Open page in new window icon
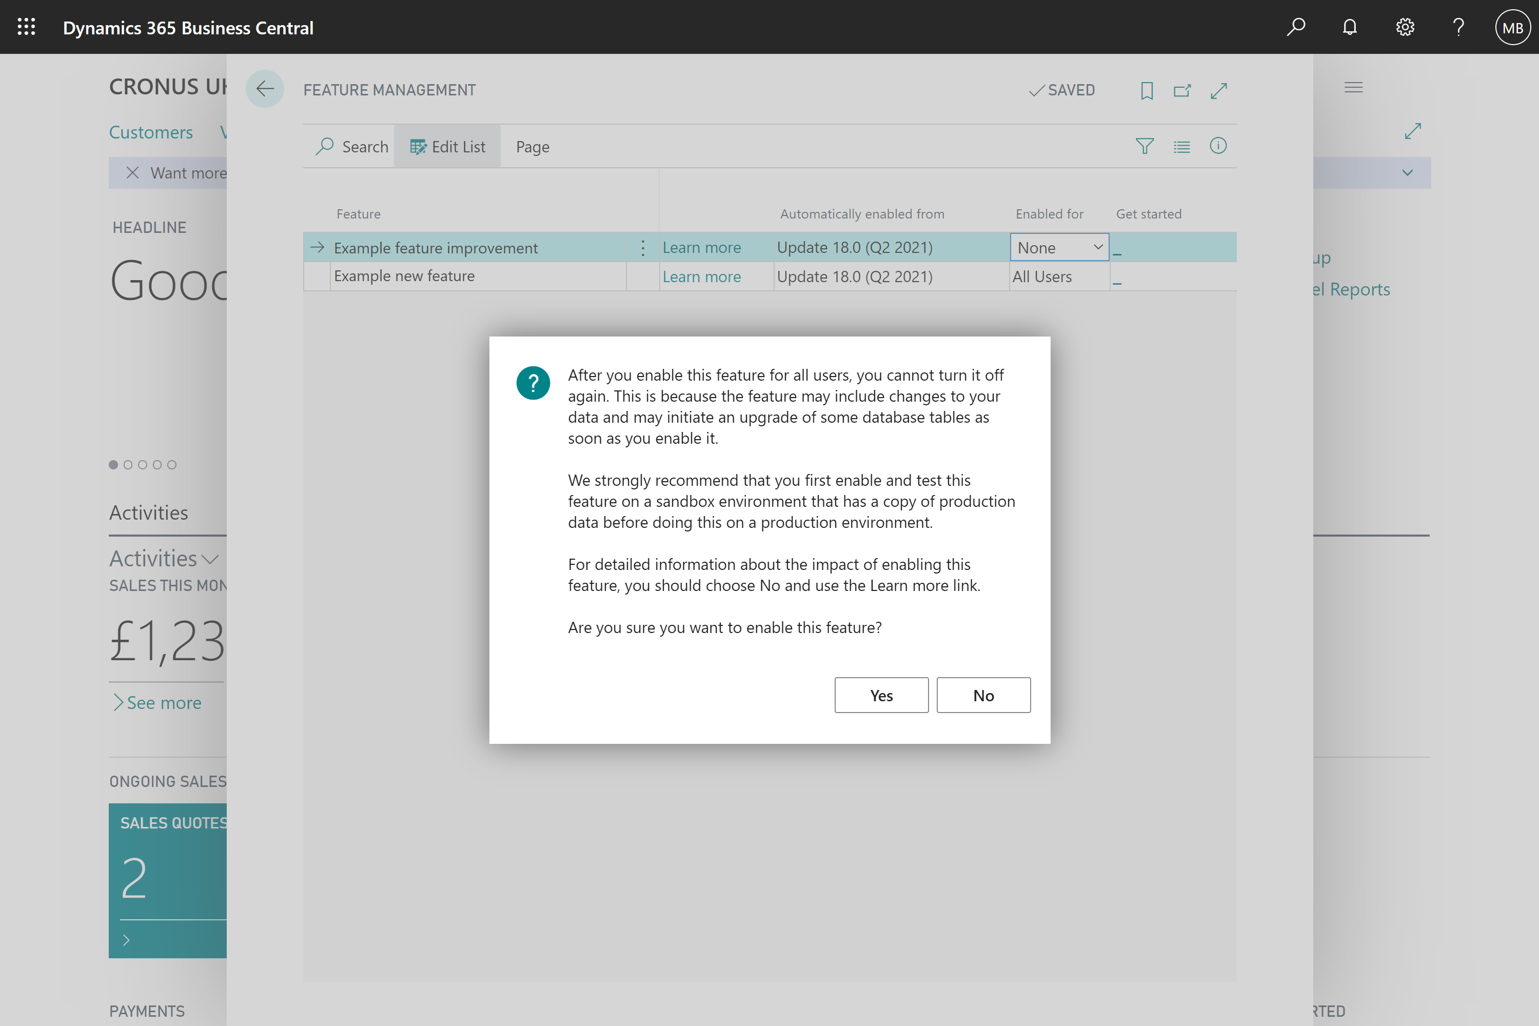Image resolution: width=1539 pixels, height=1026 pixels. (x=1183, y=89)
